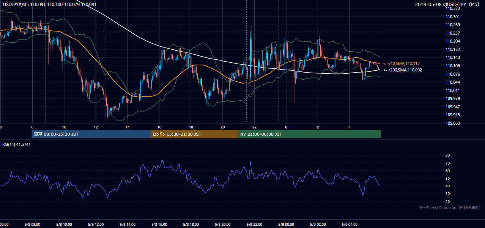This screenshot has height=228, width=485.
Task: Click the 5/8 20:00 bottom time label
Action: [x=222, y=225]
